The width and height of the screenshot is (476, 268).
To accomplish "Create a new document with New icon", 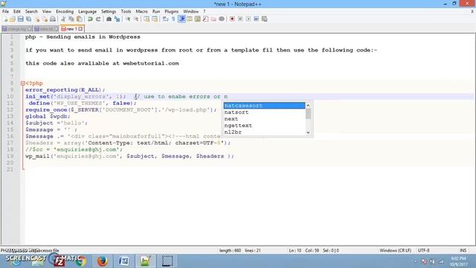I will point(5,19).
